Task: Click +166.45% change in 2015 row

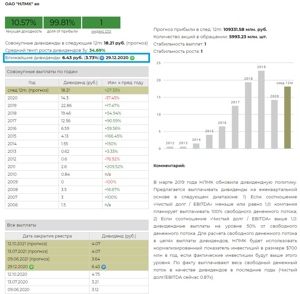Action: [113, 136]
